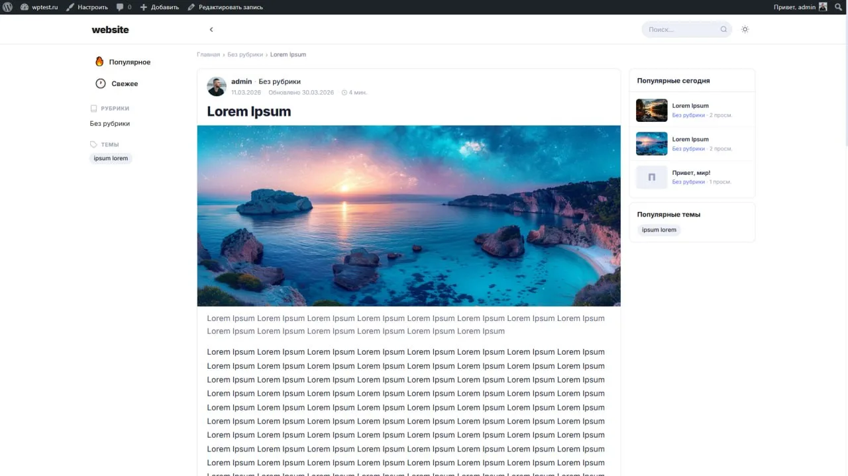Collapse sidebar with the left chevron
The height and width of the screenshot is (476, 848).
[211, 30]
